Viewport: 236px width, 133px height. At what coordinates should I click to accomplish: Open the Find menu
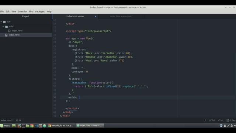point(31,11)
